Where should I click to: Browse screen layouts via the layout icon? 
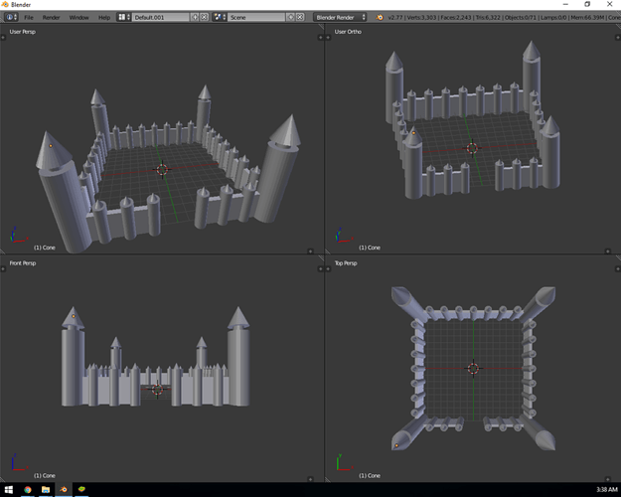pos(123,17)
